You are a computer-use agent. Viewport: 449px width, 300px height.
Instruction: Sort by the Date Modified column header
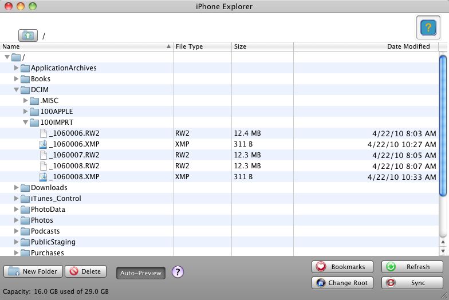(x=366, y=47)
